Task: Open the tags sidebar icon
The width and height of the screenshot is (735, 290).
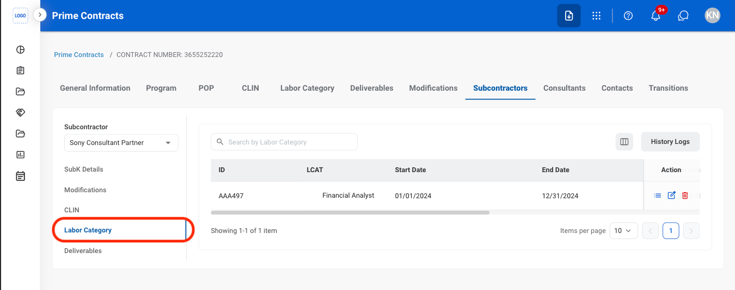Action: tap(20, 112)
